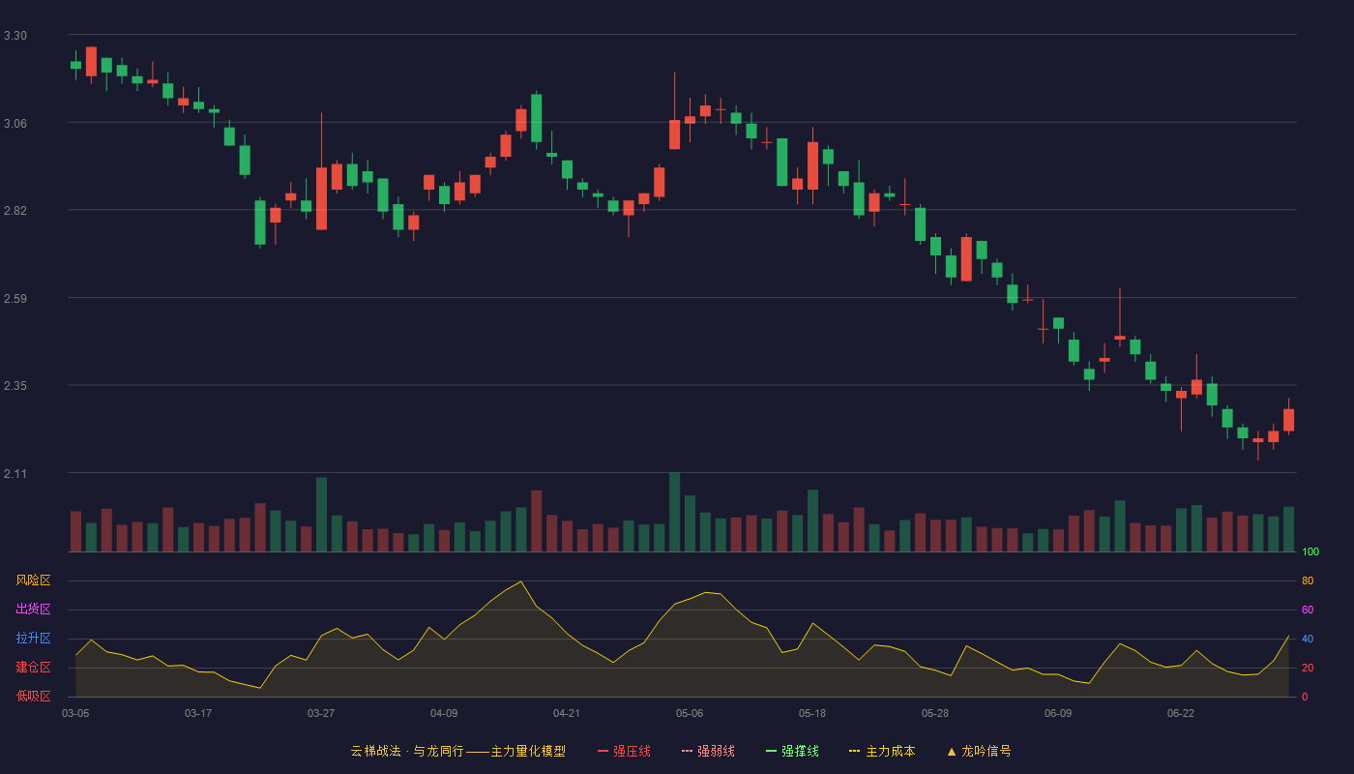This screenshot has width=1354, height=774.
Task: Click the 03-17 date label
Action: (198, 713)
